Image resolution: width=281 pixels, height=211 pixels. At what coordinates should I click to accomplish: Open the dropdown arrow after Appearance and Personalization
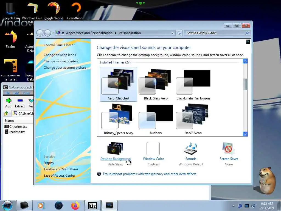(116, 33)
